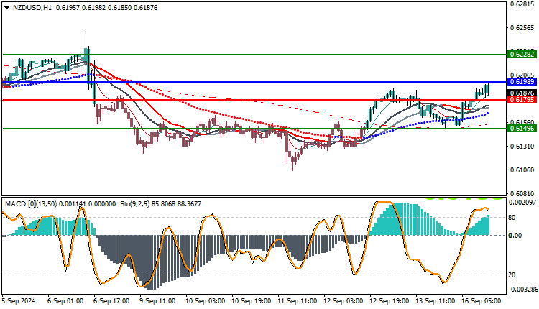Select the blue 0.61989 price level tag

coord(522,82)
